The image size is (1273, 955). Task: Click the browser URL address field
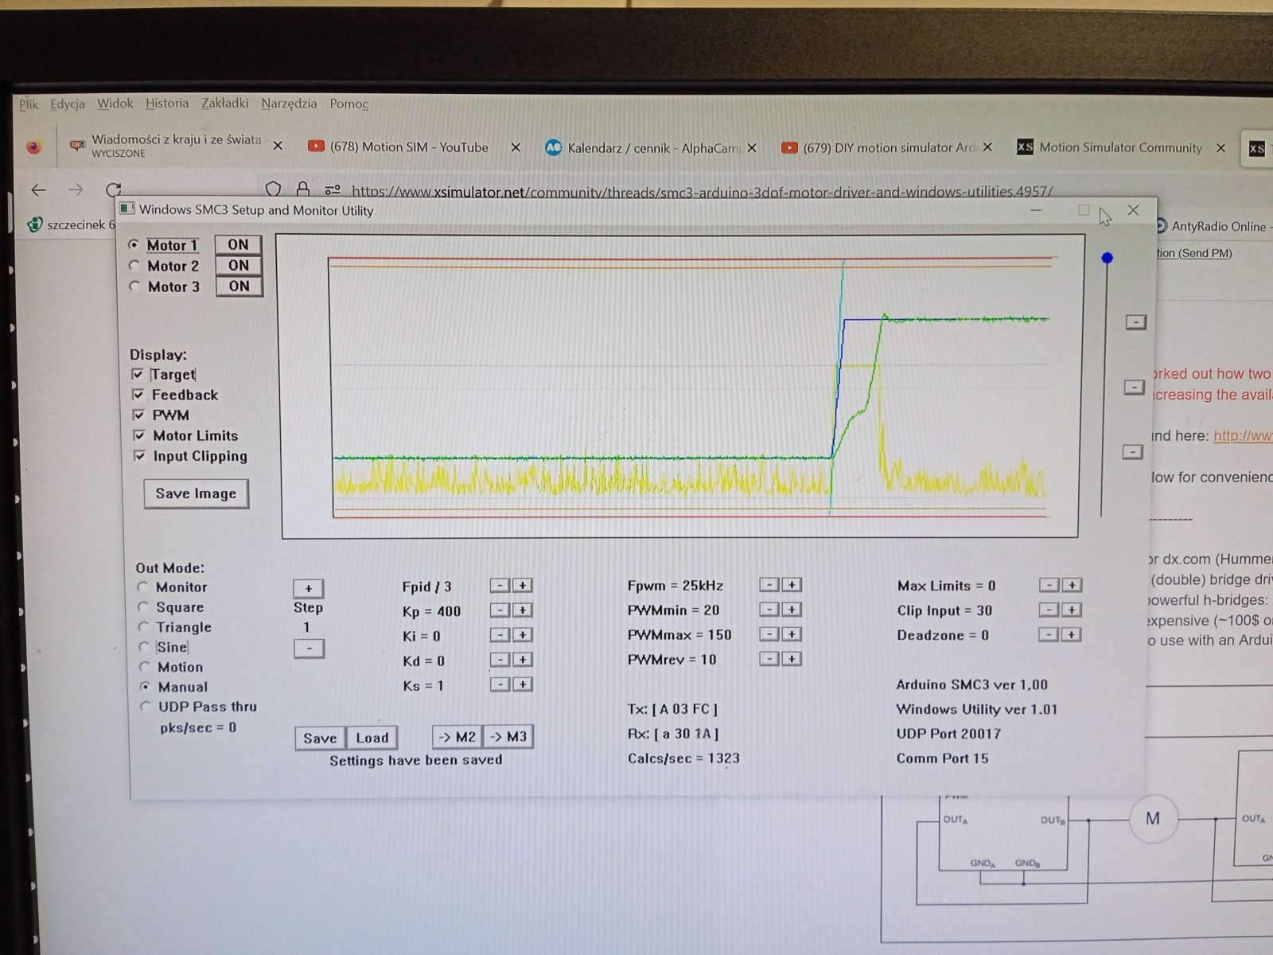point(700,190)
